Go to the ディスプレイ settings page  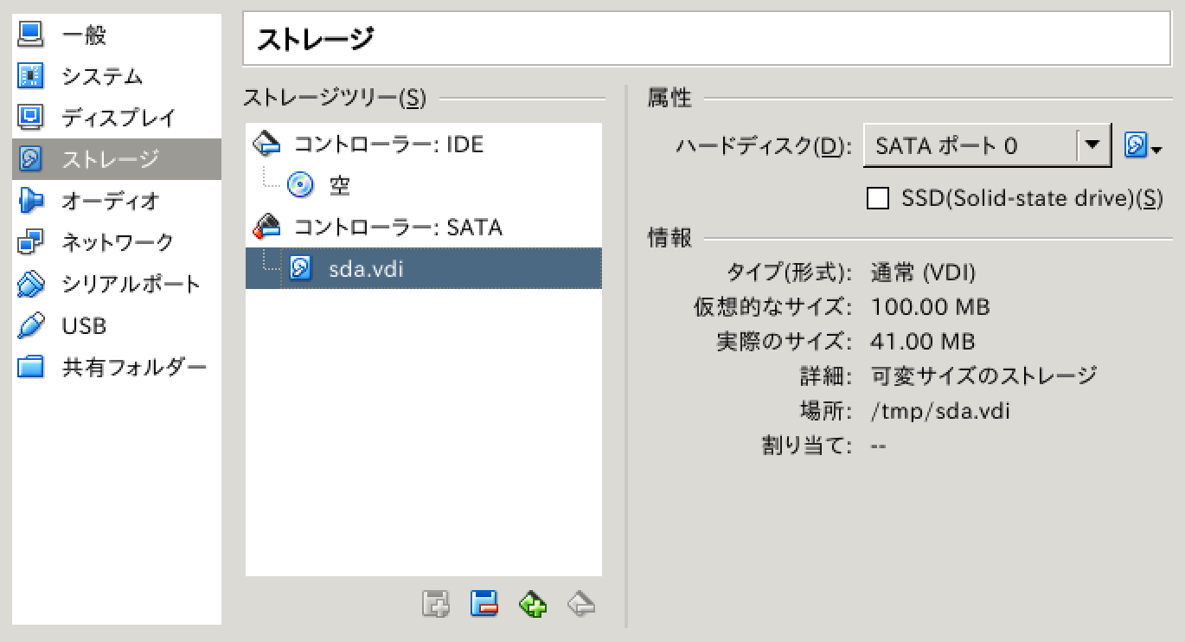[x=118, y=118]
